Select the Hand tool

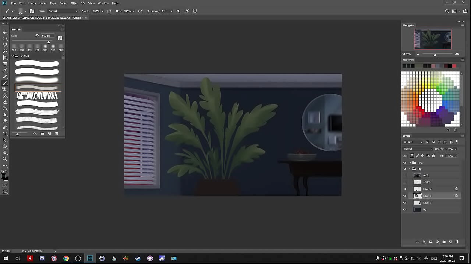point(5,153)
